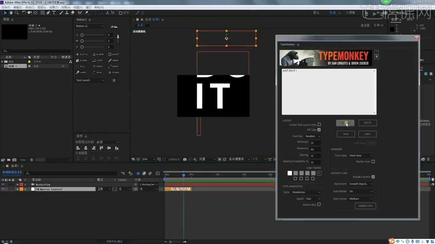The image size is (435, 244).
Task: Select the Rotation tool
Action: [24, 13]
